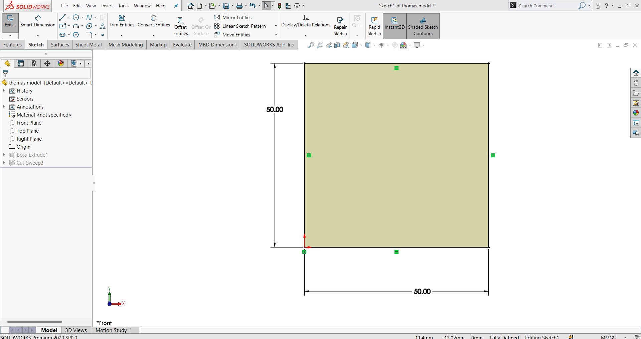Toggle the feature tree filter icon
Image resolution: width=641 pixels, height=339 pixels.
point(6,73)
